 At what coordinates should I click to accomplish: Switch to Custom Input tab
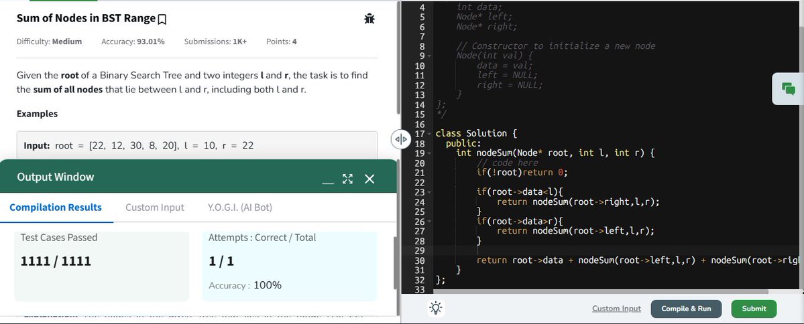(155, 208)
